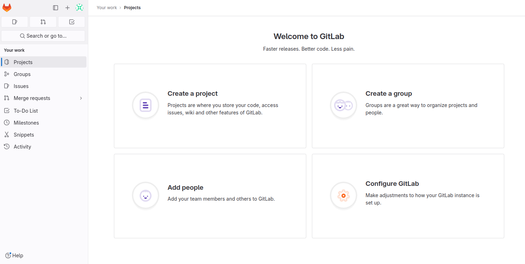Viewport: 525px width, 264px height.
Task: Click Your work breadcrumb link
Action: point(107,8)
